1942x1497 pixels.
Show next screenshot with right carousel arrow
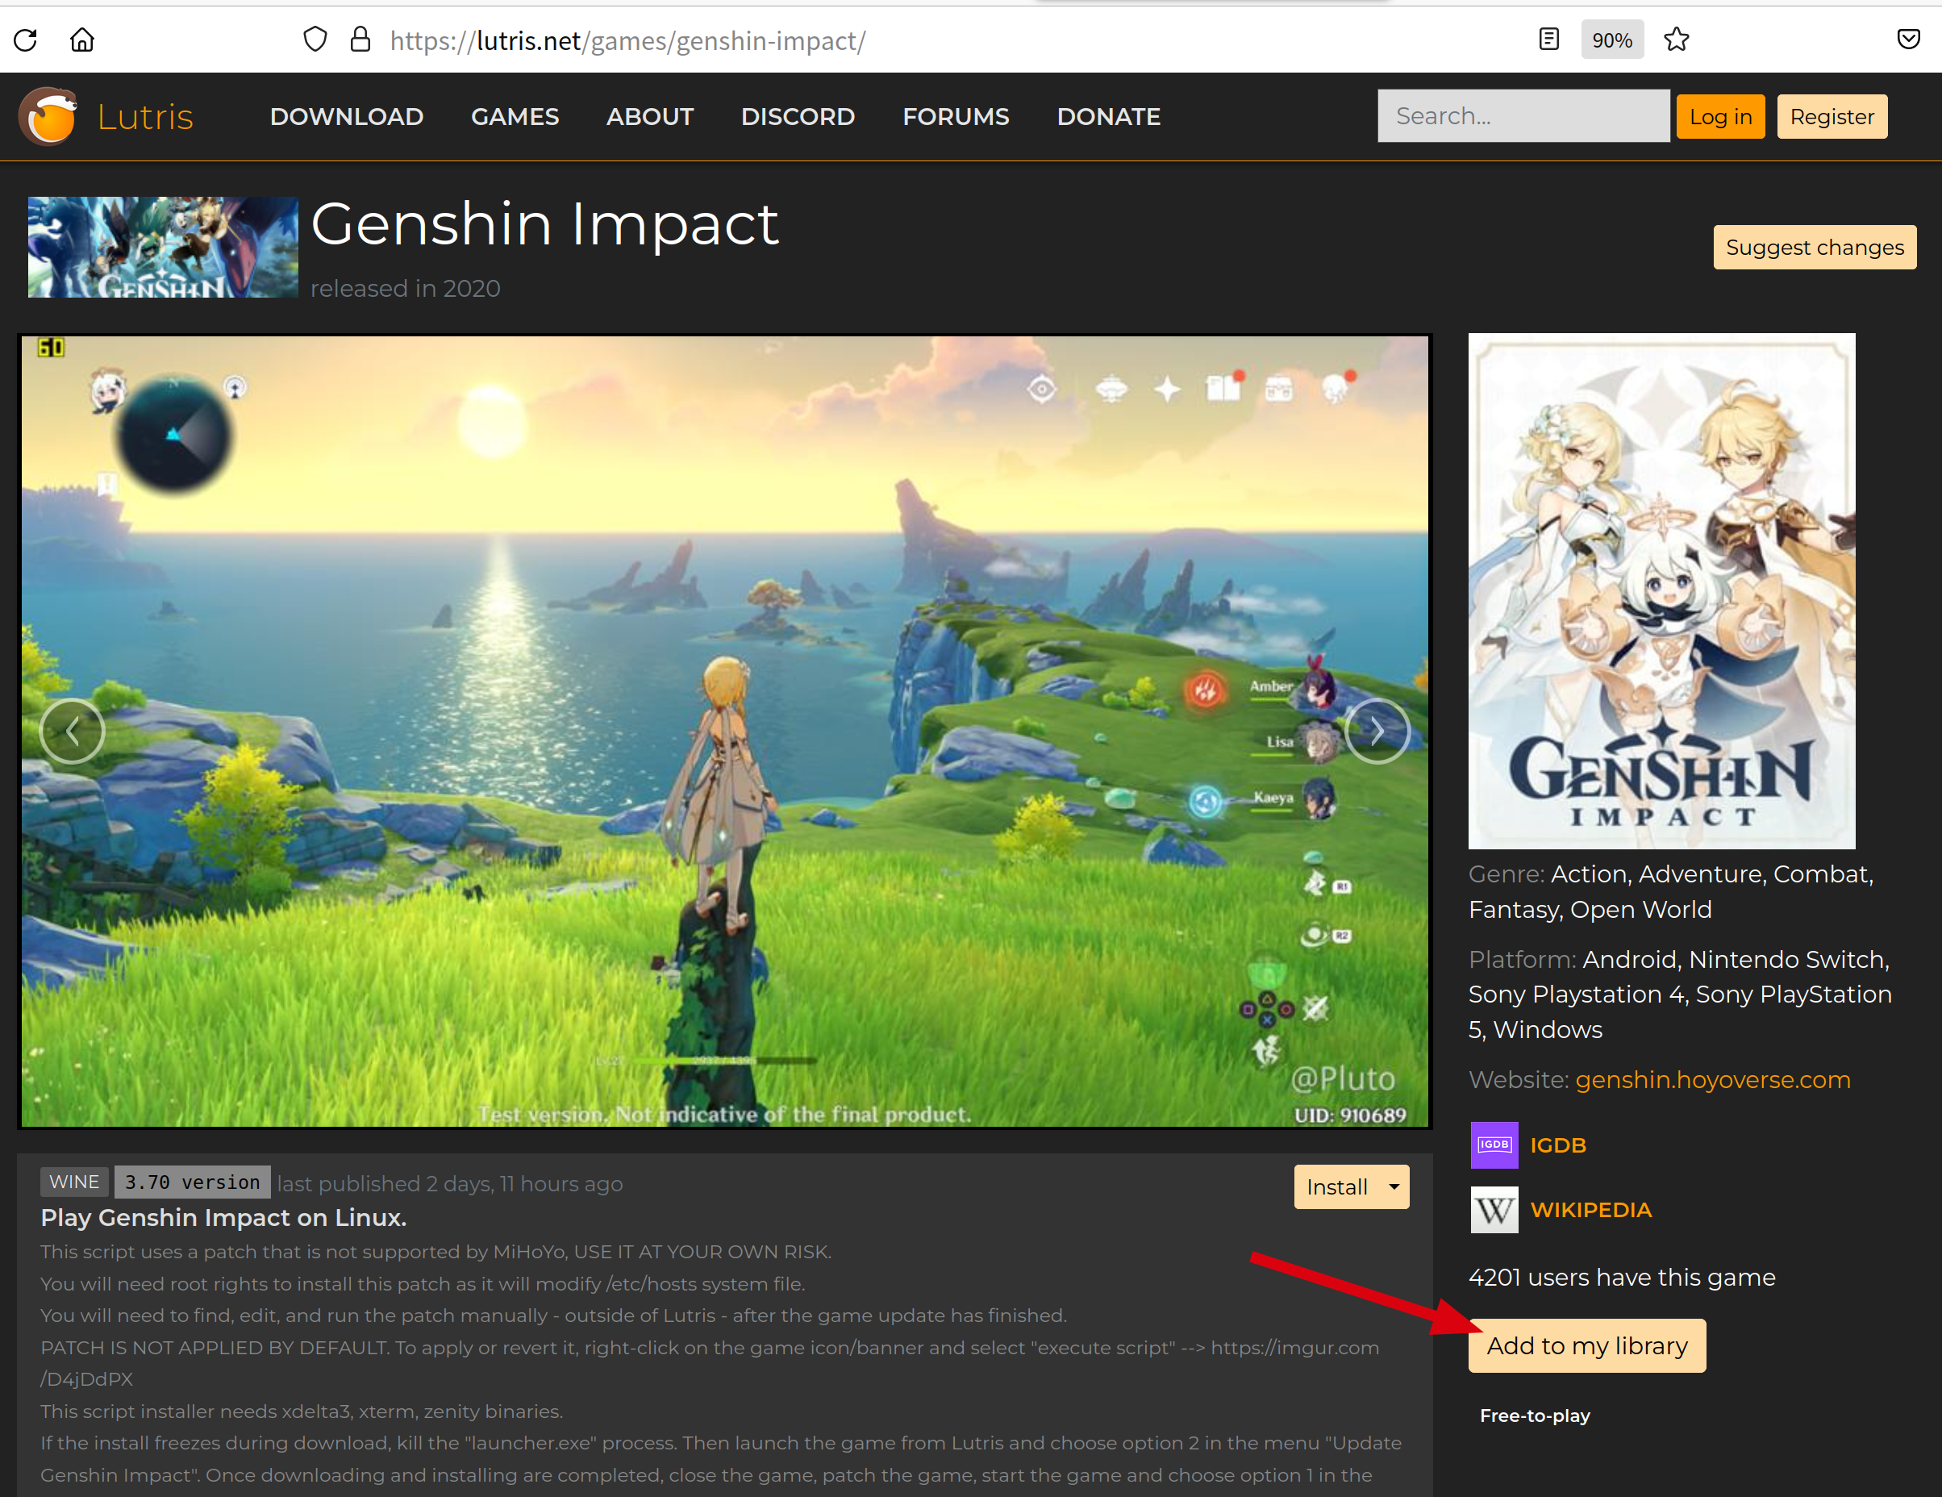coord(1377,731)
